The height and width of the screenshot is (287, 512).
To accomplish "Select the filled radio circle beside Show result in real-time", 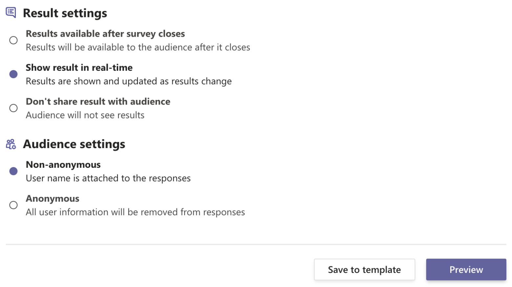I will [13, 74].
